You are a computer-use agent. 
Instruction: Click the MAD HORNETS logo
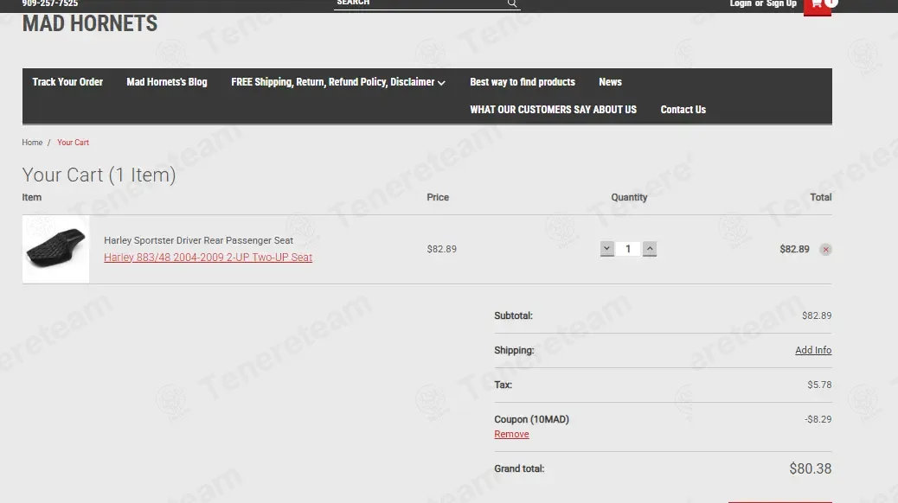(x=89, y=24)
